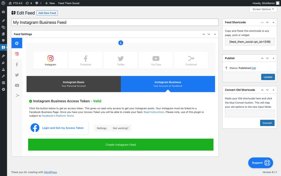Edit the Published status

click(254, 68)
